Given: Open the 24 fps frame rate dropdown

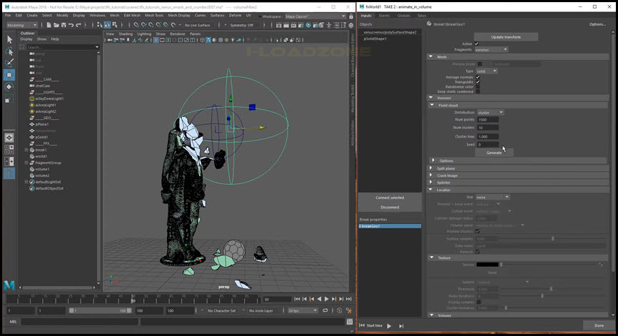Looking at the screenshot, I should click(x=303, y=310).
